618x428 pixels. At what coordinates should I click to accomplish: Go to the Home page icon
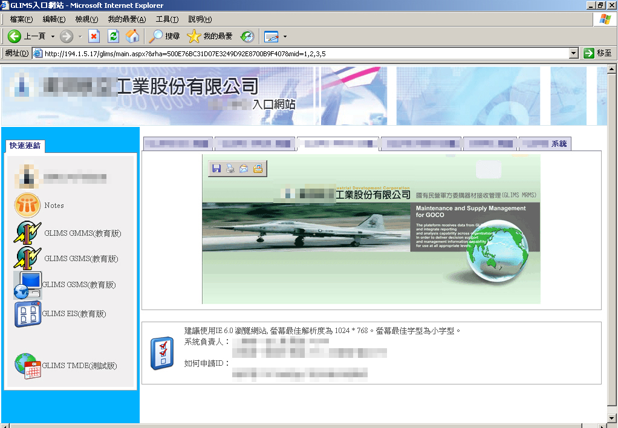tap(132, 36)
